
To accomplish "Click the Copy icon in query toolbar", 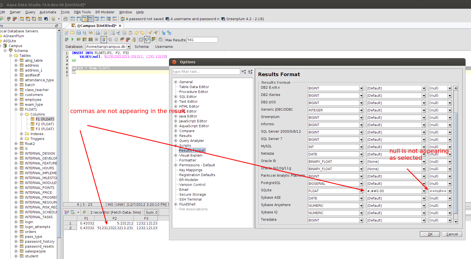I will [124, 33].
